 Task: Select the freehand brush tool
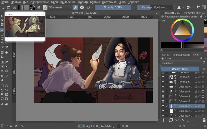2,30
